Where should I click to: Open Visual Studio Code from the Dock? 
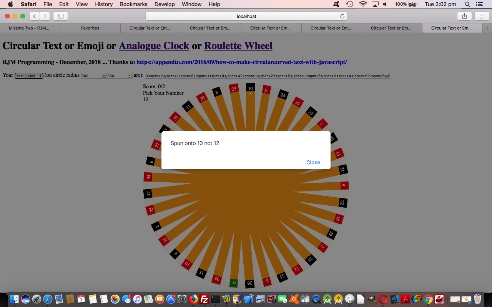click(x=394, y=299)
